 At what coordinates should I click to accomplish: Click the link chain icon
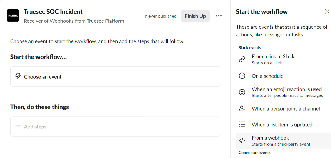pos(242,59)
